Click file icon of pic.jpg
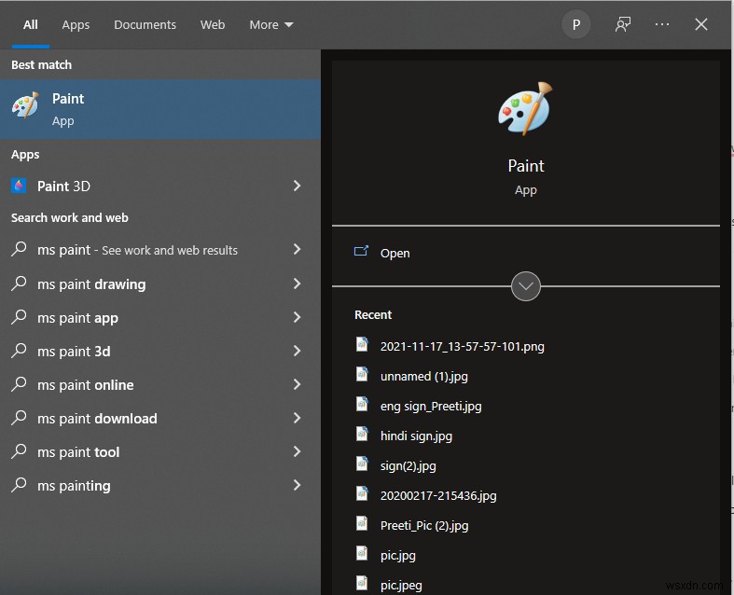The image size is (734, 595). [x=362, y=554]
